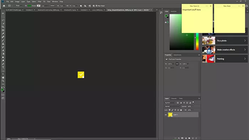Image resolution: width=249 pixels, height=140 pixels.
Task: Select the Crop tool
Action: tap(3, 27)
